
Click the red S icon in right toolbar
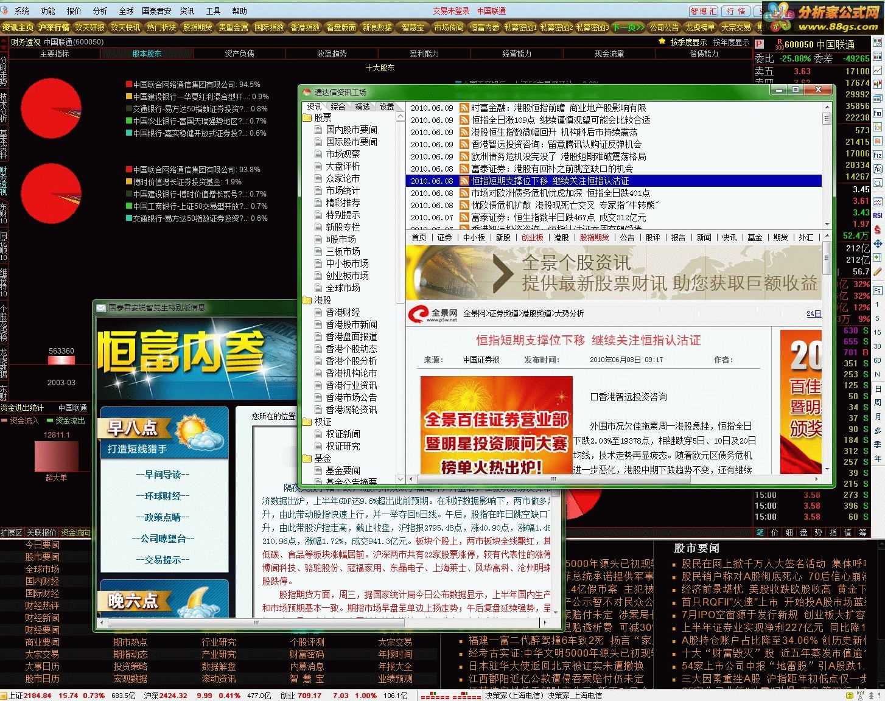878,229
